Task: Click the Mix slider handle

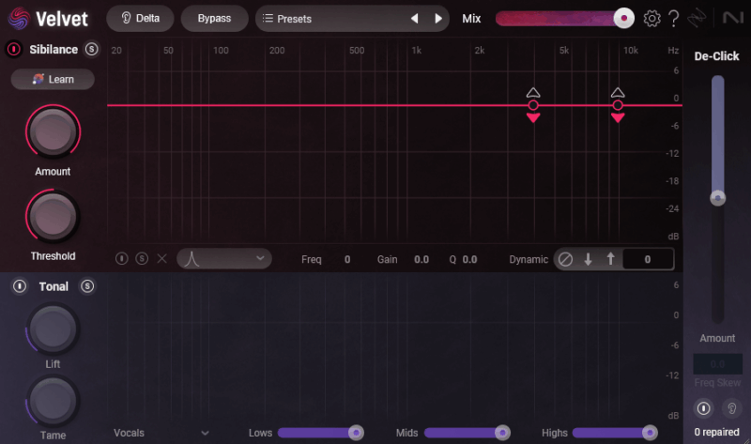Action: pyautogui.click(x=622, y=18)
